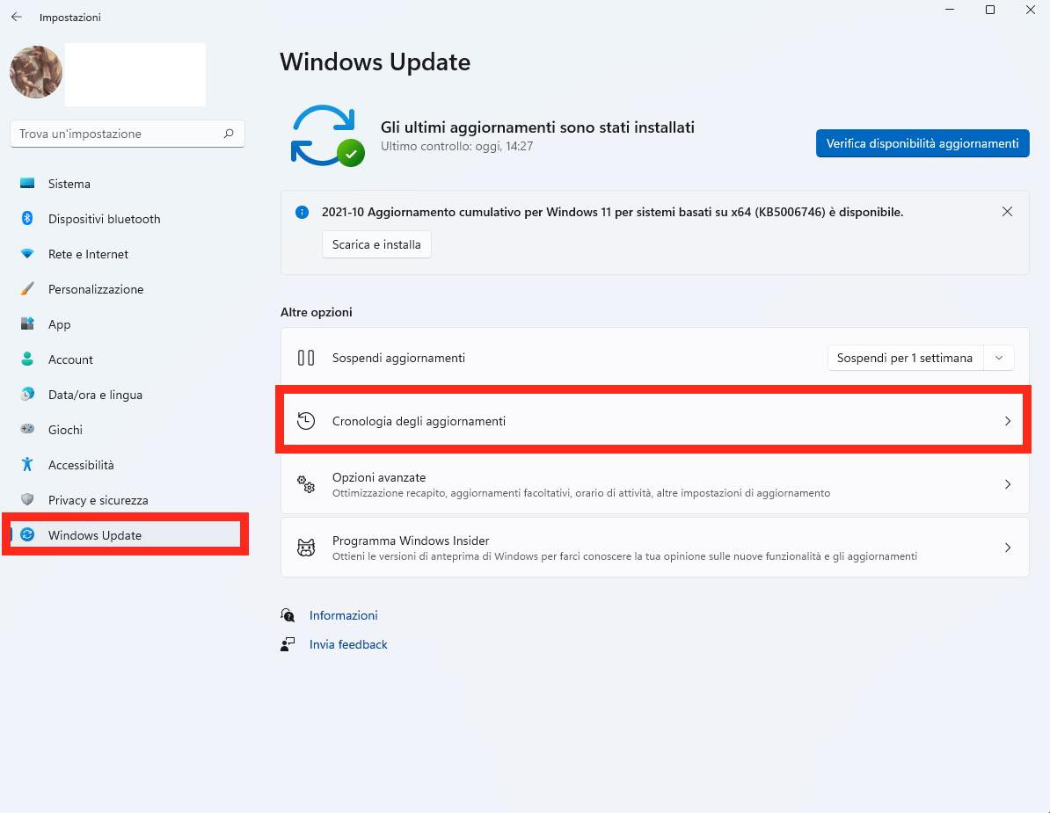This screenshot has width=1050, height=813.
Task: Click the Account person icon
Action: point(27,359)
